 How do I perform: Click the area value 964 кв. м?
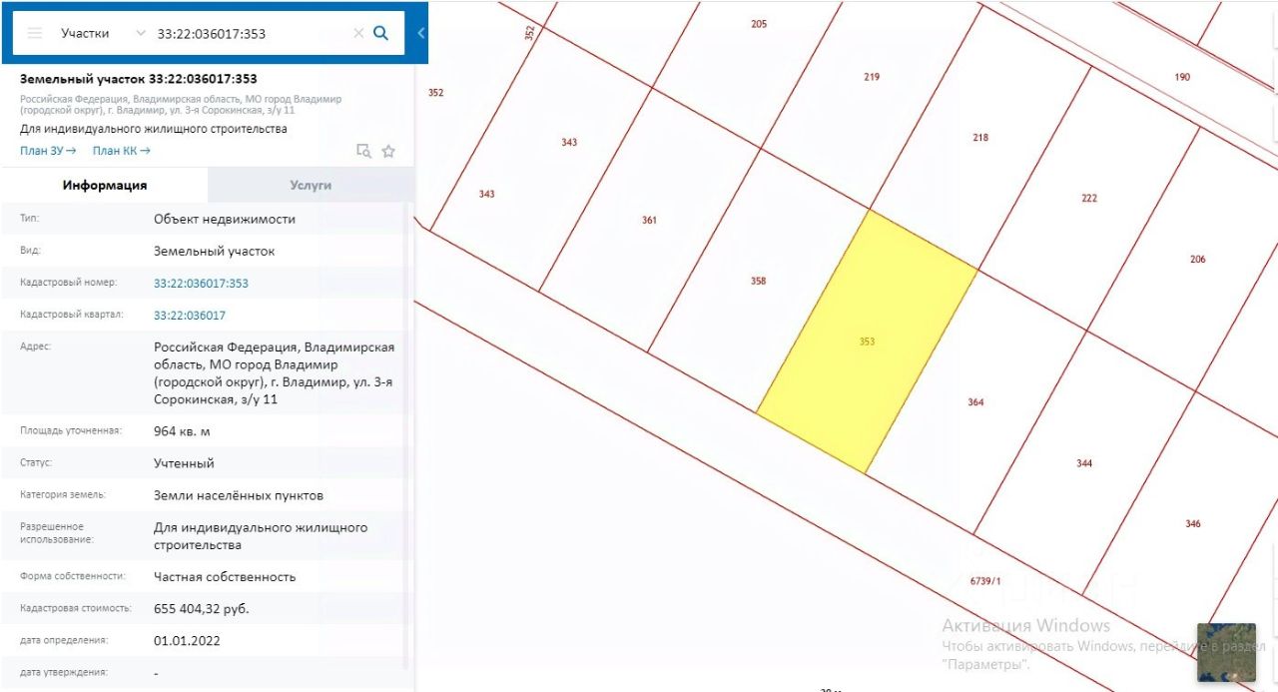[x=182, y=431]
